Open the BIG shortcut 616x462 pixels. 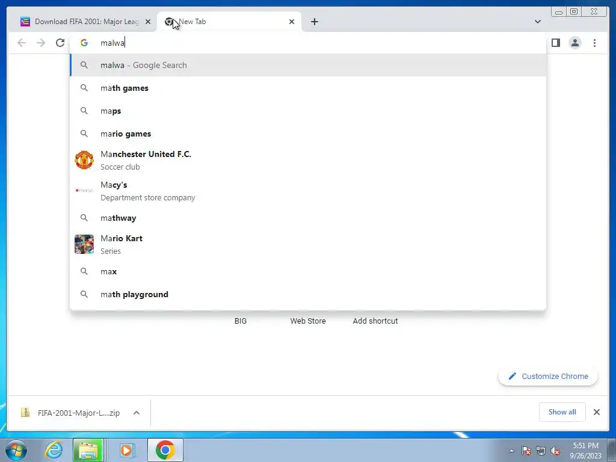pyautogui.click(x=241, y=321)
